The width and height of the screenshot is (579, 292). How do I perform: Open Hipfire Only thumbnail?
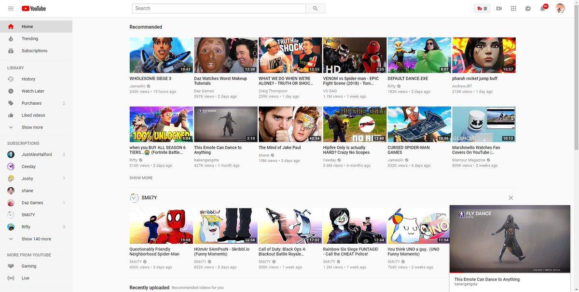pos(355,125)
